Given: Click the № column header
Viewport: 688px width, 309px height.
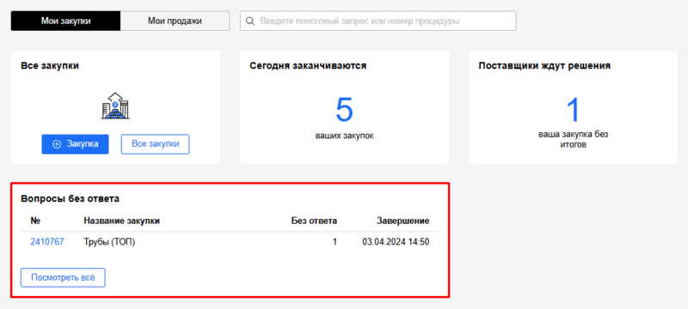Looking at the screenshot, I should [x=35, y=221].
